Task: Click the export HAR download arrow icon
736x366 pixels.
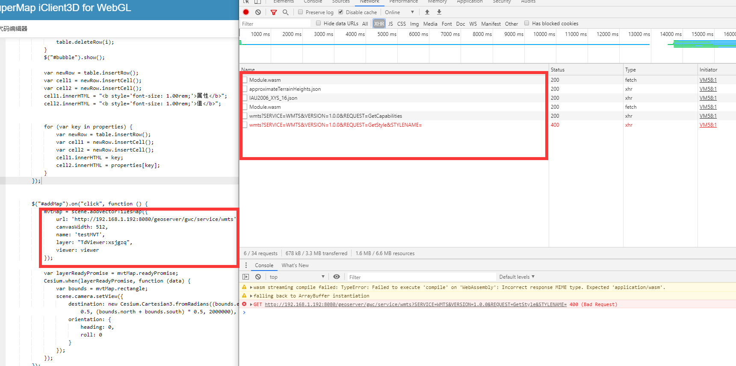Action: pyautogui.click(x=439, y=12)
